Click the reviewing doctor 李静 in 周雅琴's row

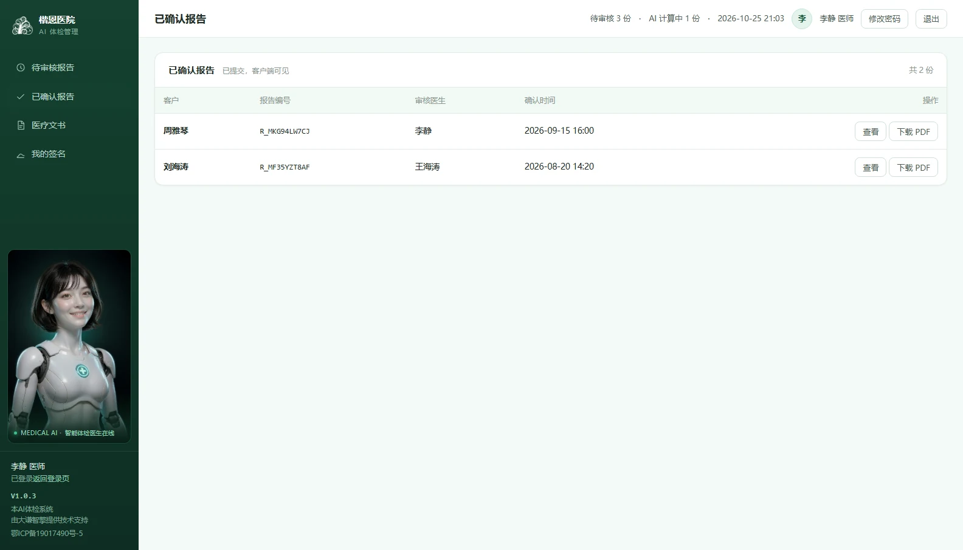coord(423,131)
